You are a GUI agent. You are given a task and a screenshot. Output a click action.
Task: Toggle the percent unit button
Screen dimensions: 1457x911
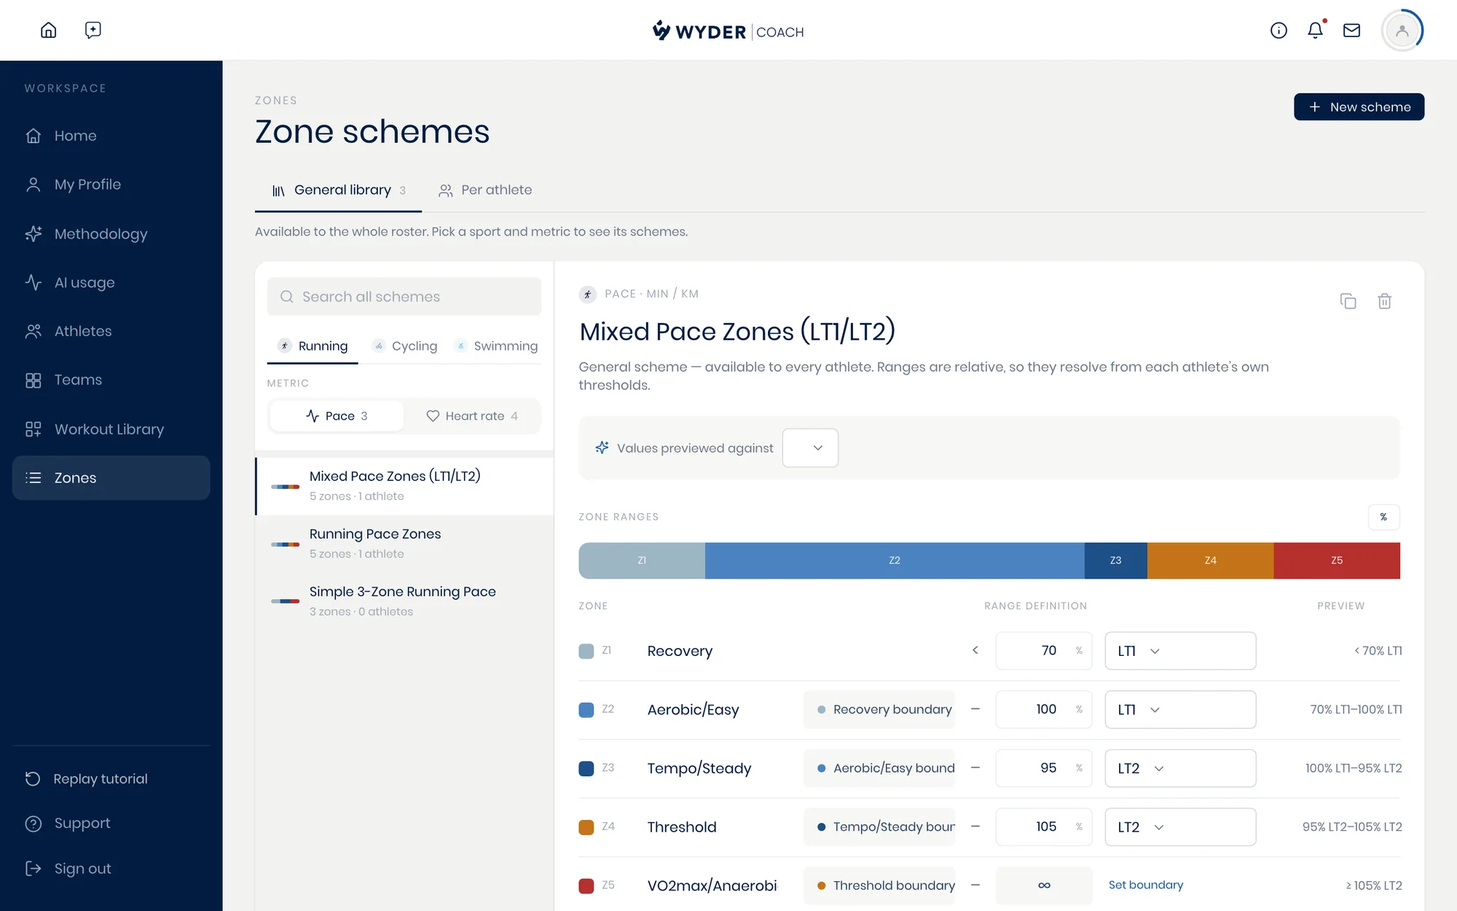[1383, 517]
